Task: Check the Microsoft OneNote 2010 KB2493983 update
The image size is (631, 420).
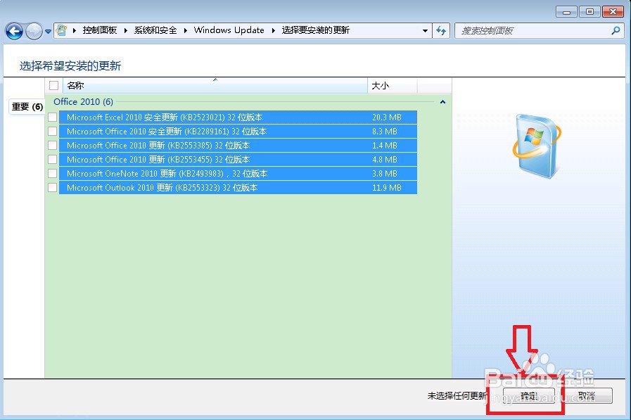Action: tap(53, 174)
